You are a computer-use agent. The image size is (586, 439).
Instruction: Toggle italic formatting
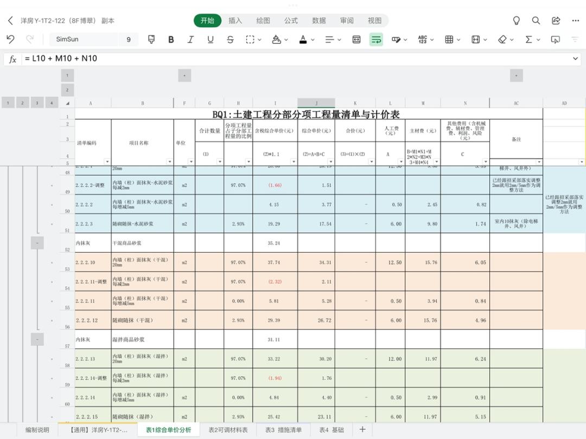tap(191, 39)
